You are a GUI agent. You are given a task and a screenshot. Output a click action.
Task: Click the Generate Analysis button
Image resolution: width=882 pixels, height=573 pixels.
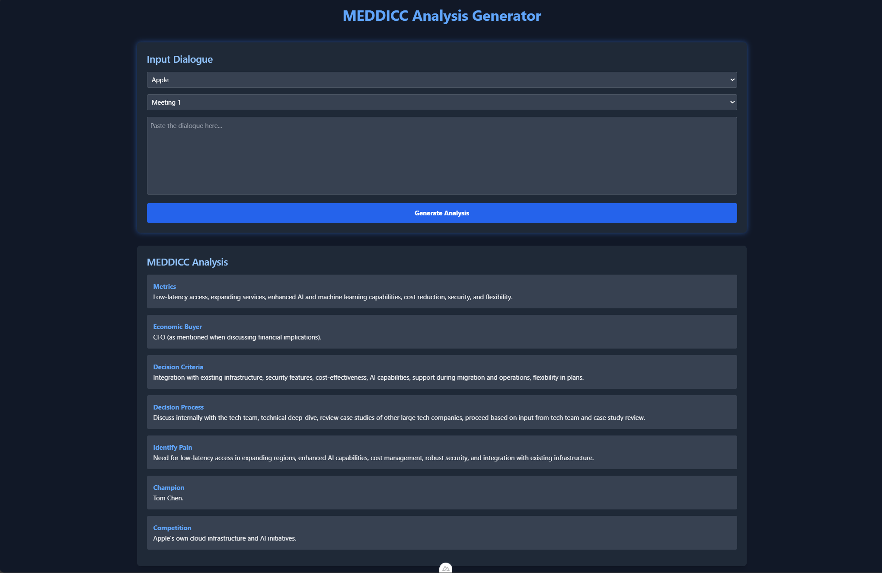click(442, 213)
